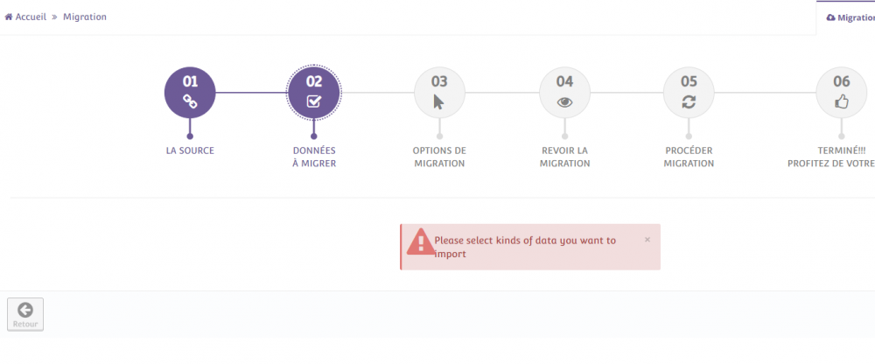
Task: Click the LA SOURCE step label
Action: point(190,150)
